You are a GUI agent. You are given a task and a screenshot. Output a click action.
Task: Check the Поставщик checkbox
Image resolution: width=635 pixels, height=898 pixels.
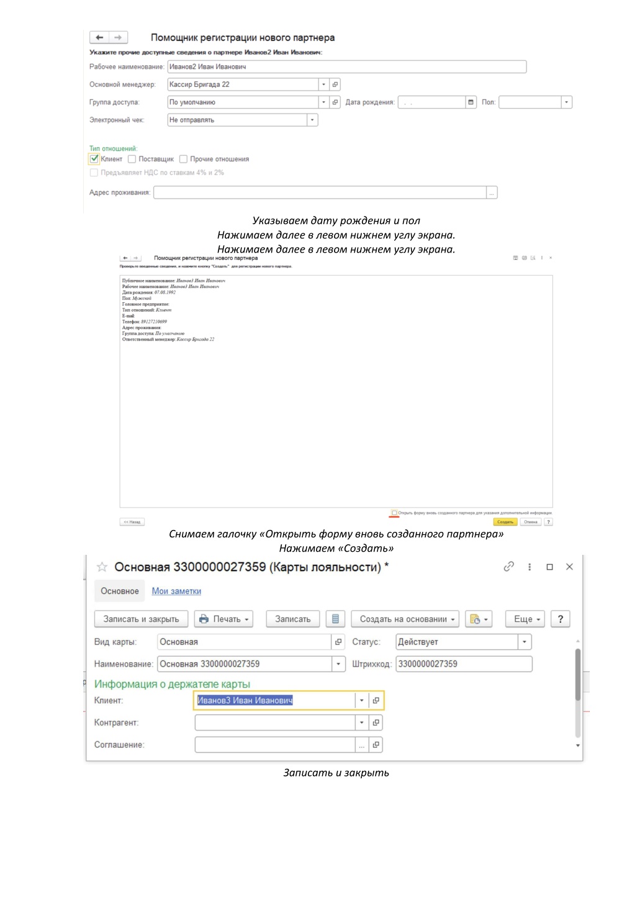[x=132, y=159]
